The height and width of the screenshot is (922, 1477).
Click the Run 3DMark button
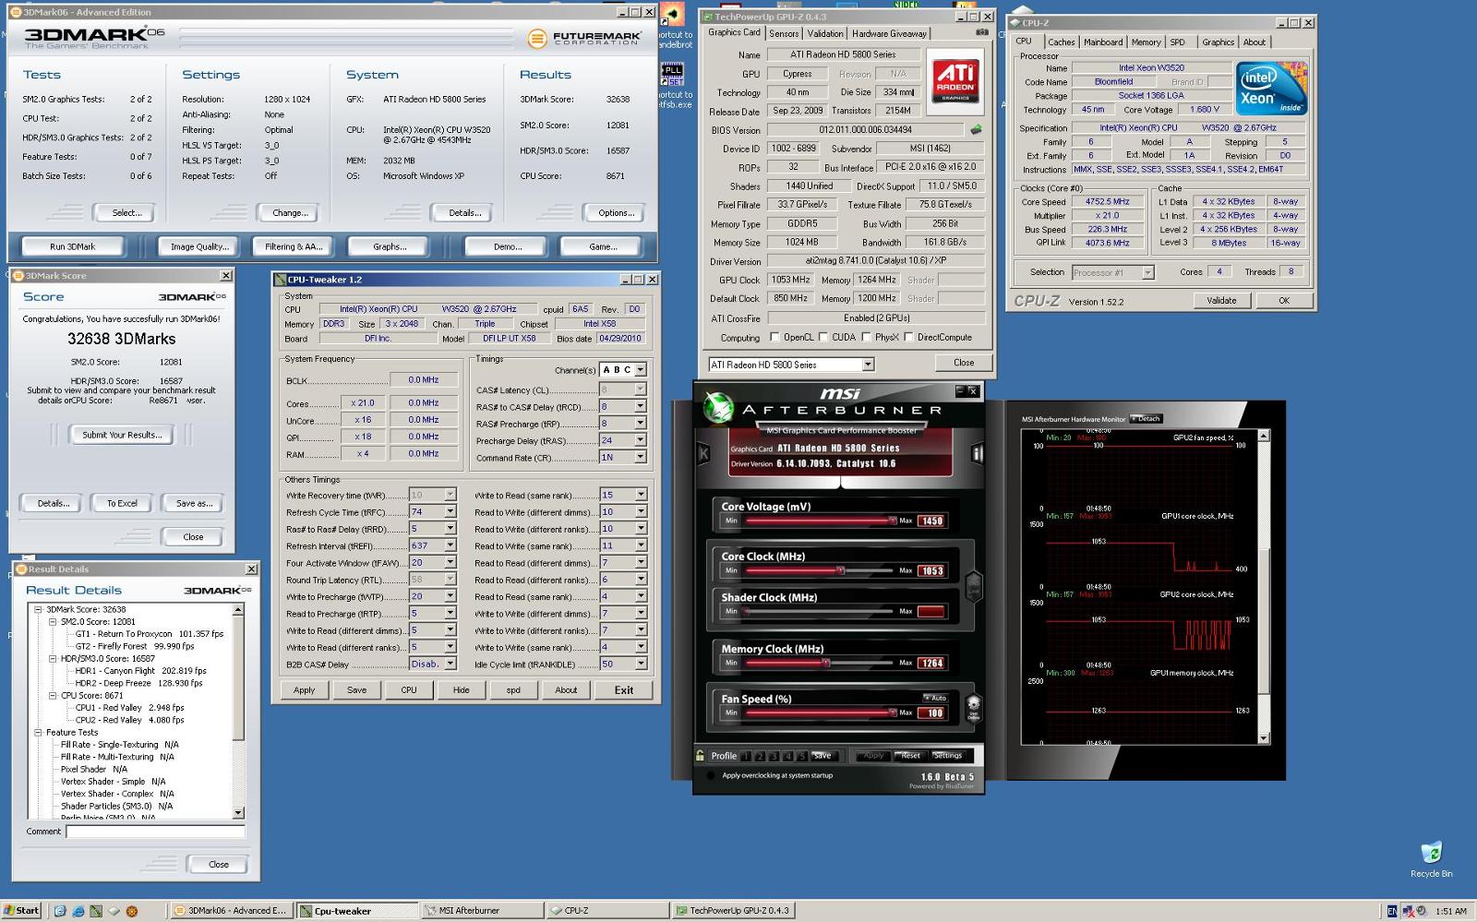point(73,246)
